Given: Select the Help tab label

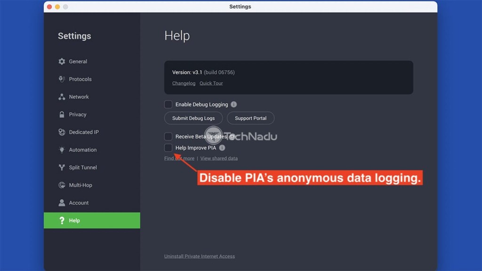Looking at the screenshot, I should click(74, 220).
